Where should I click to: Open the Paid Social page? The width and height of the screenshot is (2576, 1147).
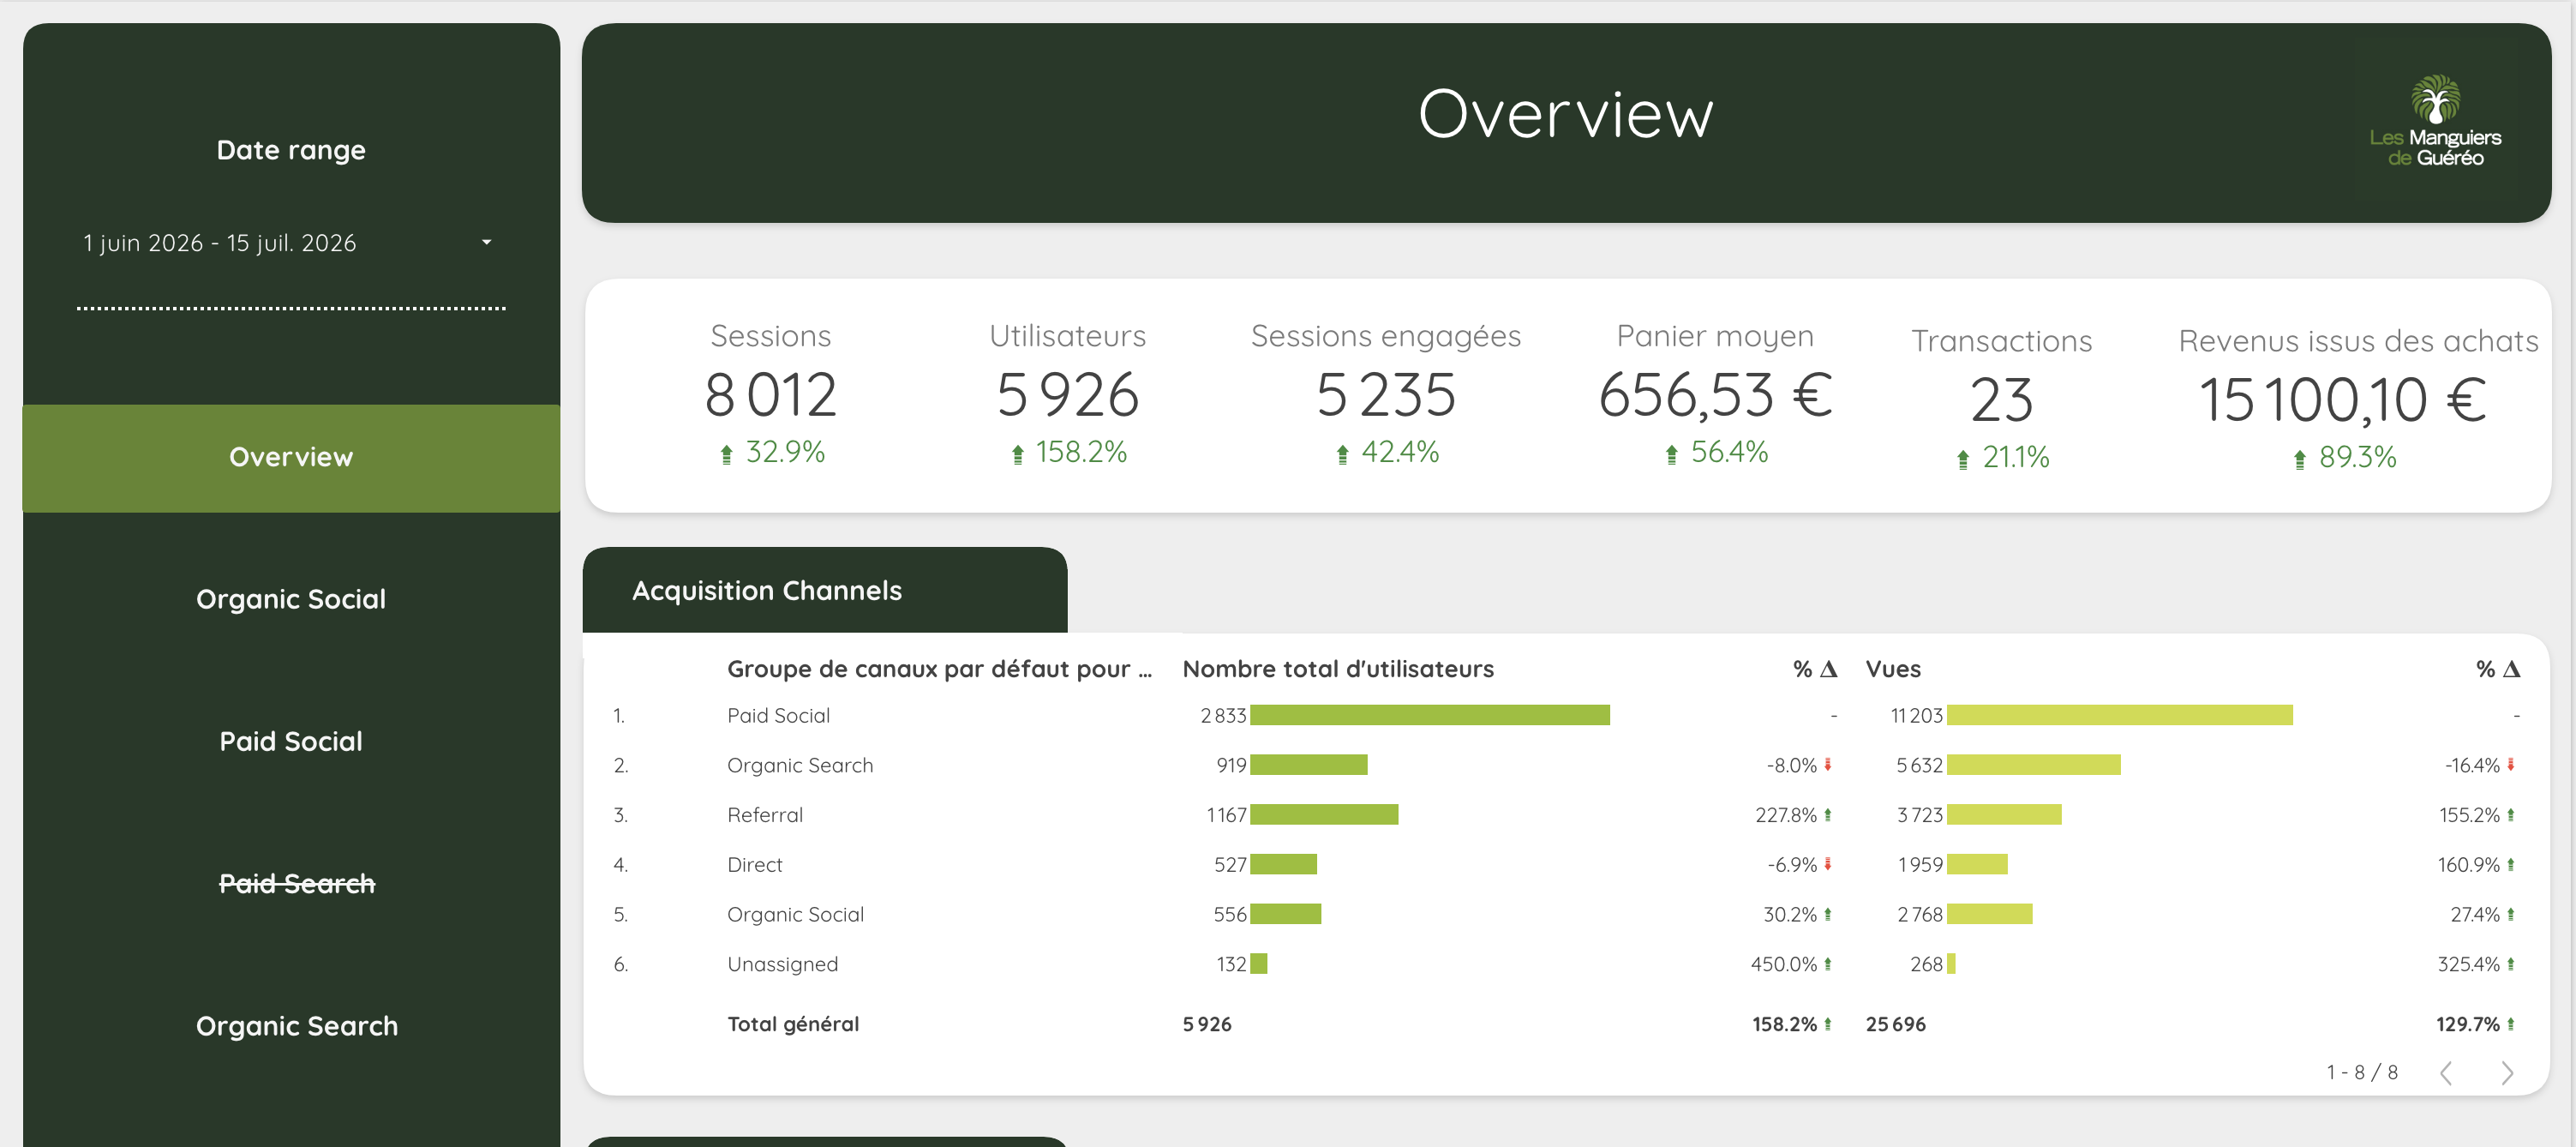pos(291,741)
